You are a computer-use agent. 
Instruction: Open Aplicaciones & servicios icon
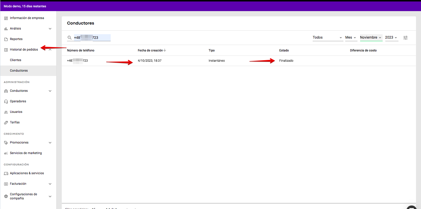pos(6,173)
